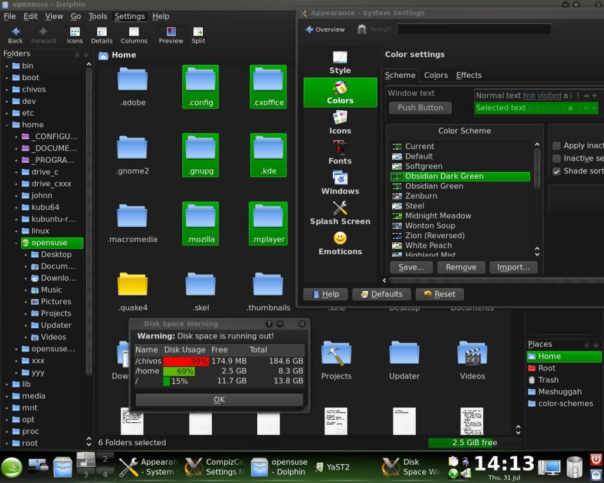The width and height of the screenshot is (604, 483).
Task: Select the Zenburn color scheme
Action: tap(460, 196)
